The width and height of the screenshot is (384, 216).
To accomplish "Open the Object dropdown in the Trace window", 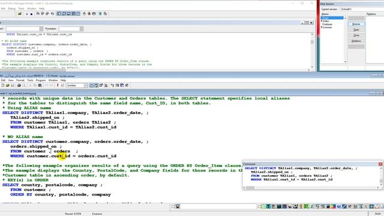I will pos(41,29).
